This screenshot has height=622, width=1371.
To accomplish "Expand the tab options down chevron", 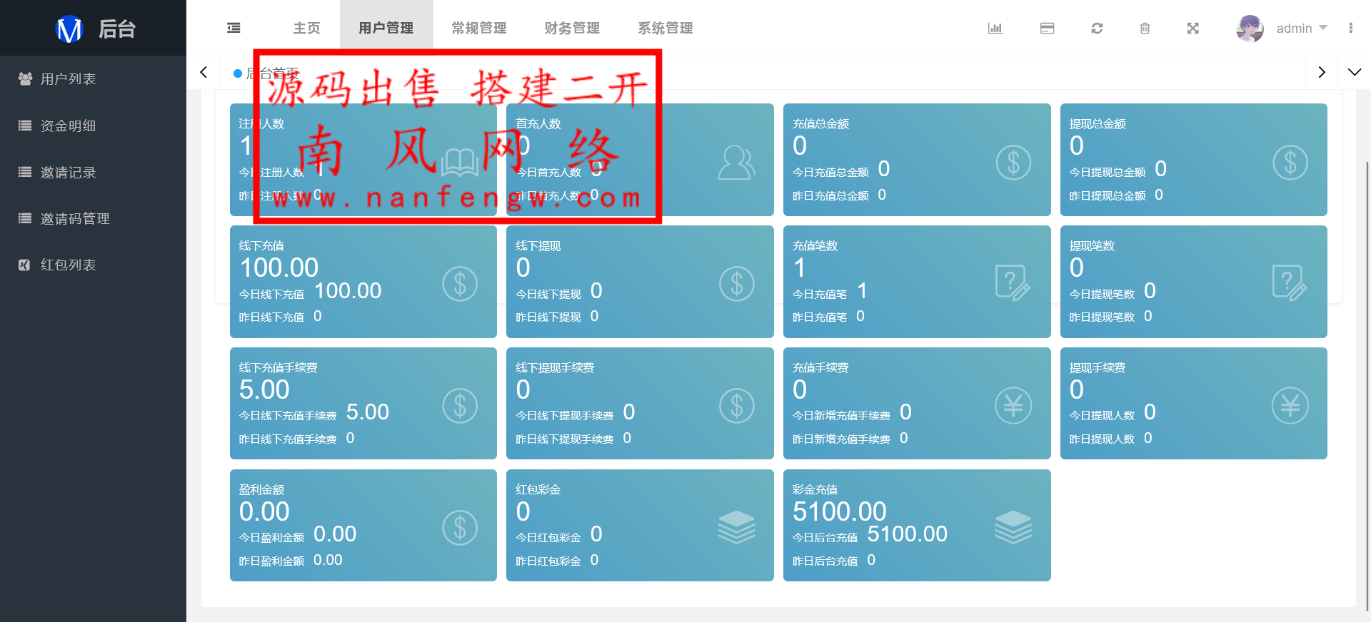I will [1354, 72].
